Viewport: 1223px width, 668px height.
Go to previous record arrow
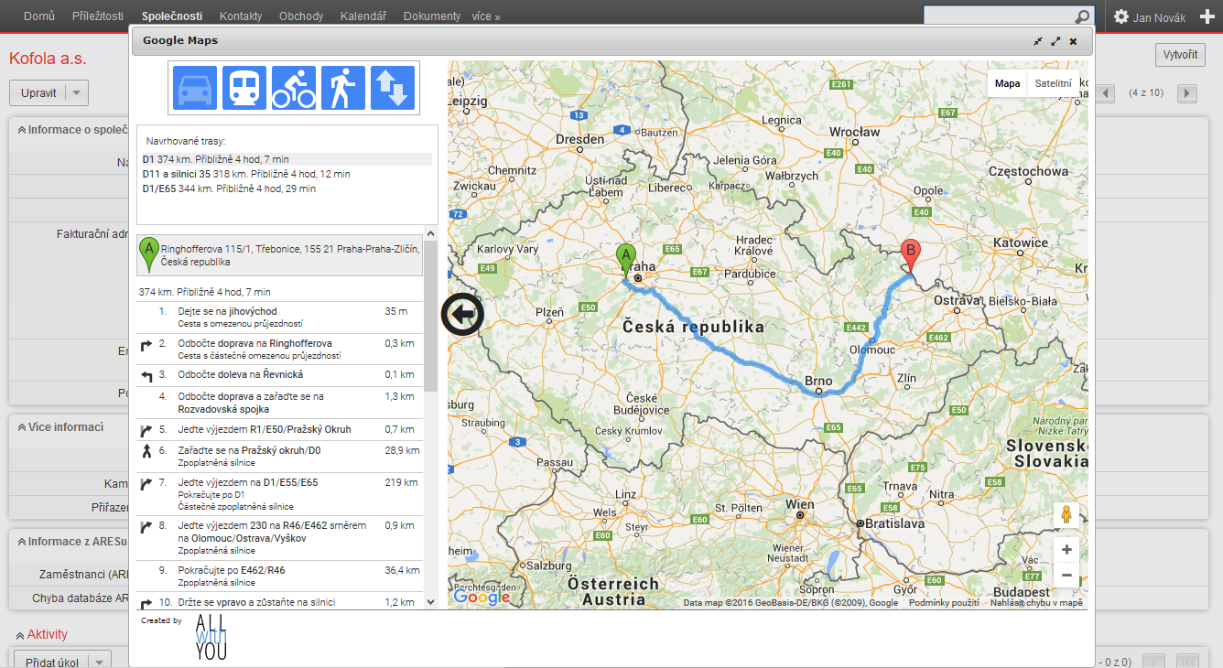tap(1106, 92)
